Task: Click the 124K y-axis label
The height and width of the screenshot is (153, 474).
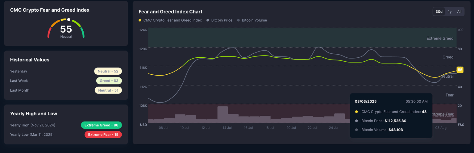Action: 143,30
